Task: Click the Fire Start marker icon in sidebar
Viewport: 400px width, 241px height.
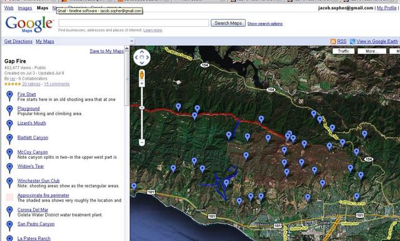Action: pyautogui.click(x=9, y=96)
